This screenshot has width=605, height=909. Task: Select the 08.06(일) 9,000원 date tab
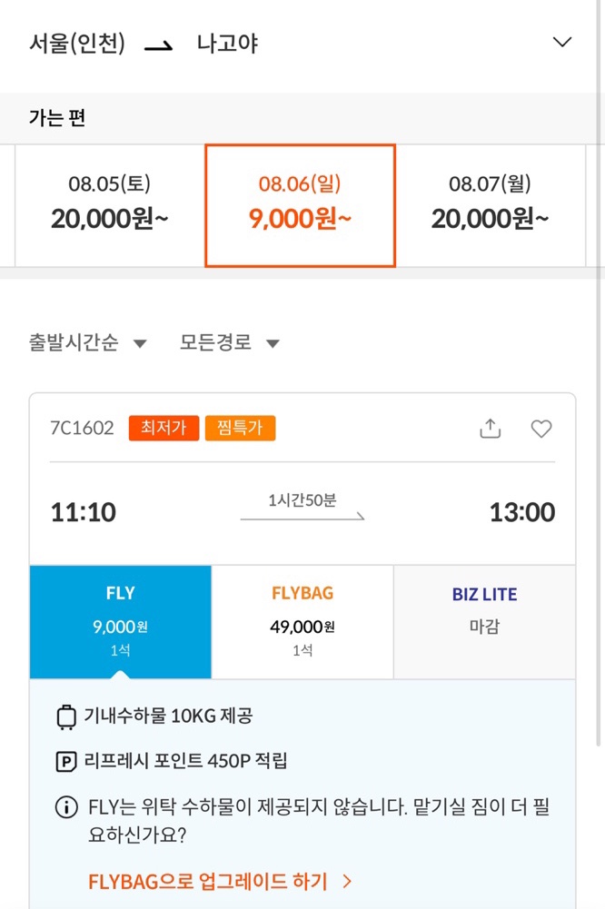coord(300,205)
